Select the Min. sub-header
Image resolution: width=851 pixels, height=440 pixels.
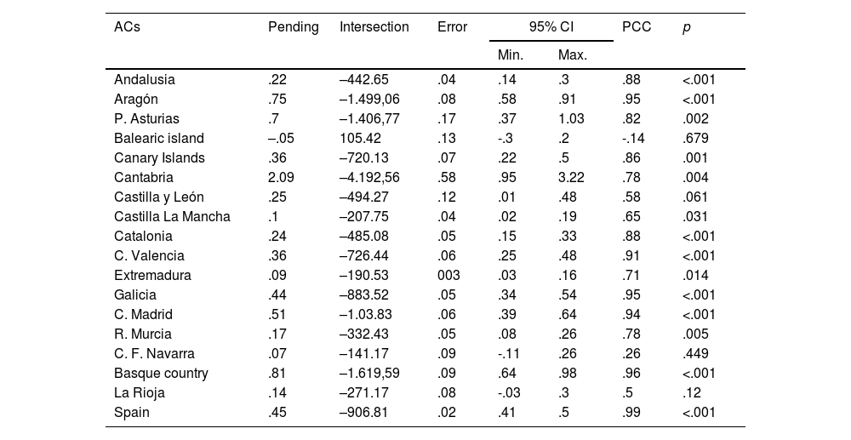coord(511,55)
